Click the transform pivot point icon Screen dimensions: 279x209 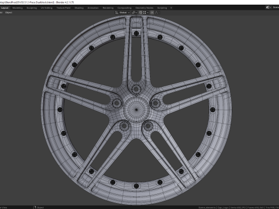tap(134, 13)
